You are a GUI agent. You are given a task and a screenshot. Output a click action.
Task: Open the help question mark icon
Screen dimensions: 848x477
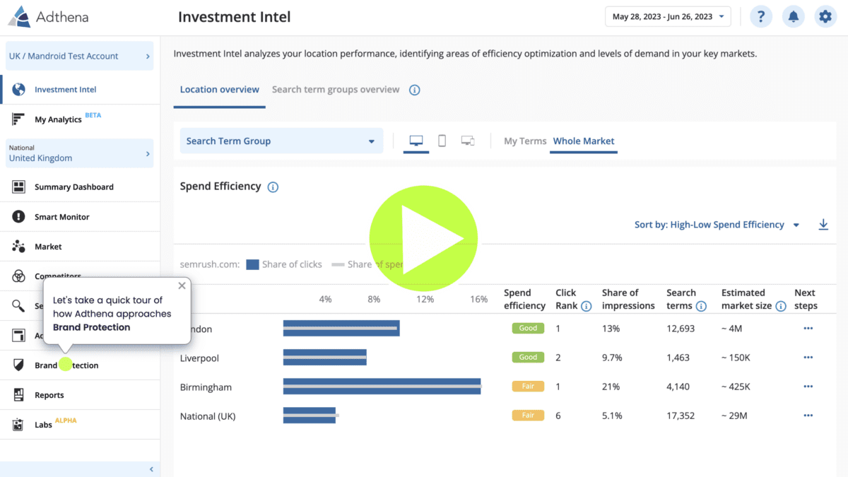[760, 17]
